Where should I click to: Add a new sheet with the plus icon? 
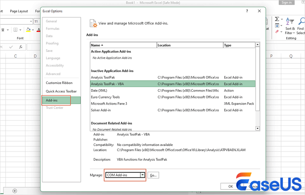pyautogui.click(x=15, y=191)
